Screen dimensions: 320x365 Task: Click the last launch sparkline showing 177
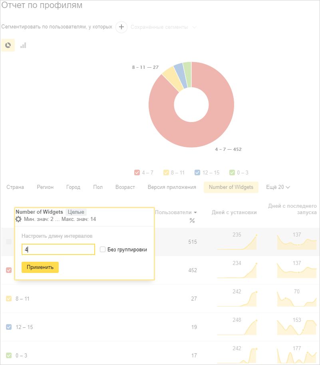click(x=297, y=355)
